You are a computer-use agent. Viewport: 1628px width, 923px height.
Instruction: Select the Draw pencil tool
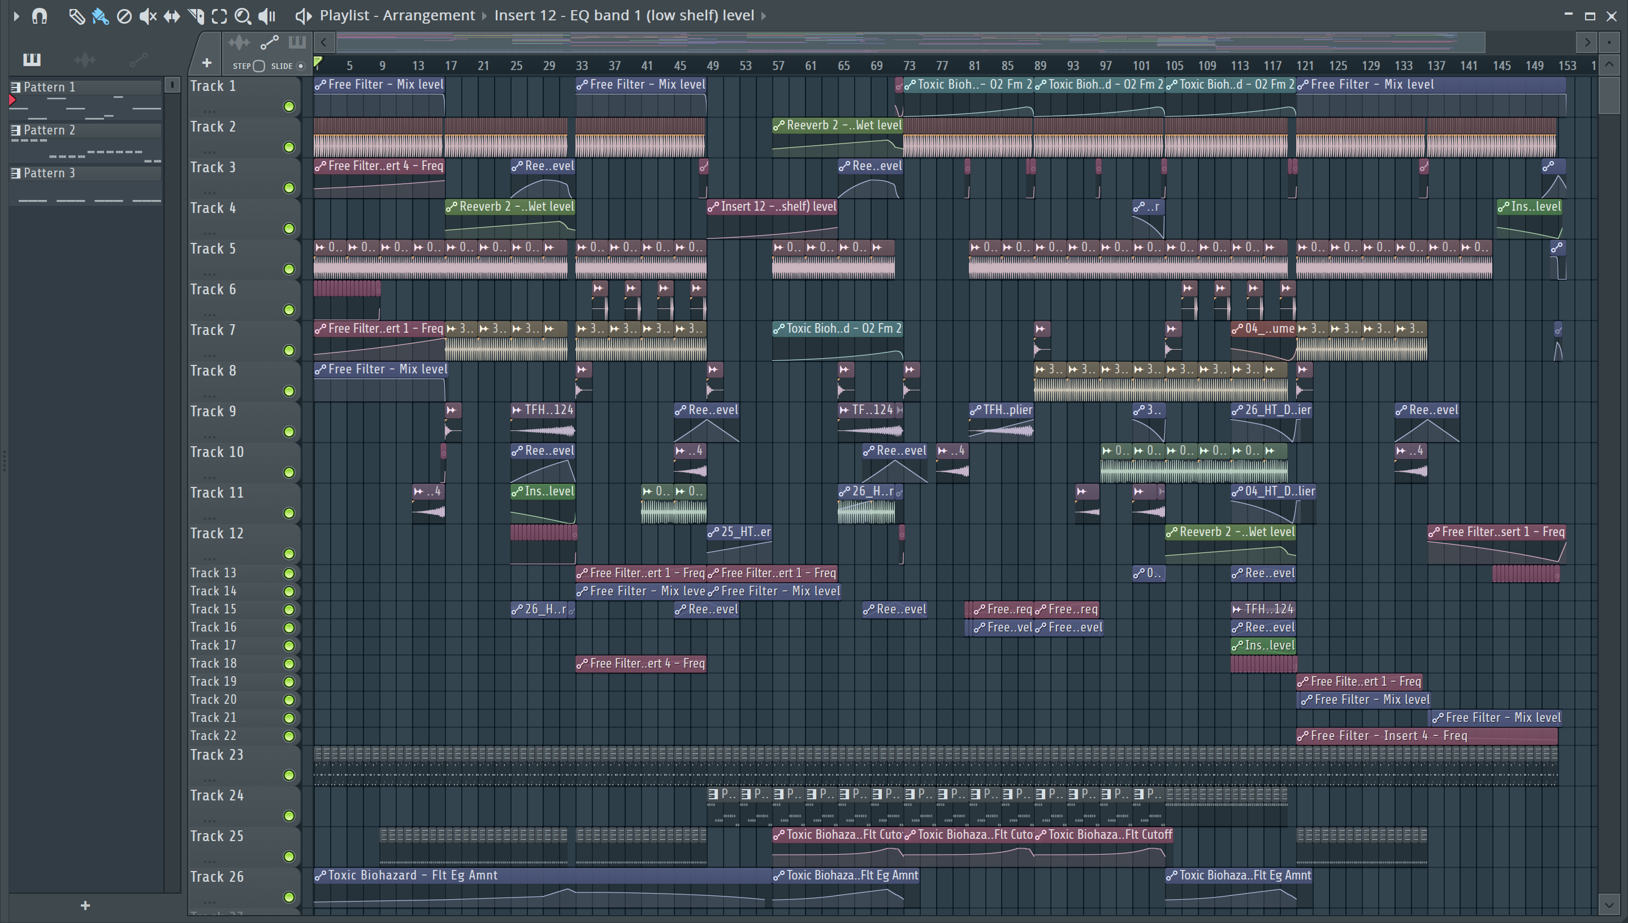pyautogui.click(x=76, y=16)
